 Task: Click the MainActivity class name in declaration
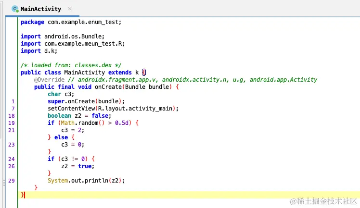pyautogui.click(x=85, y=73)
